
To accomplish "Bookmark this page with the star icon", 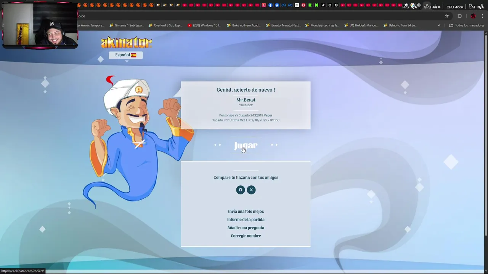I will coord(447,16).
